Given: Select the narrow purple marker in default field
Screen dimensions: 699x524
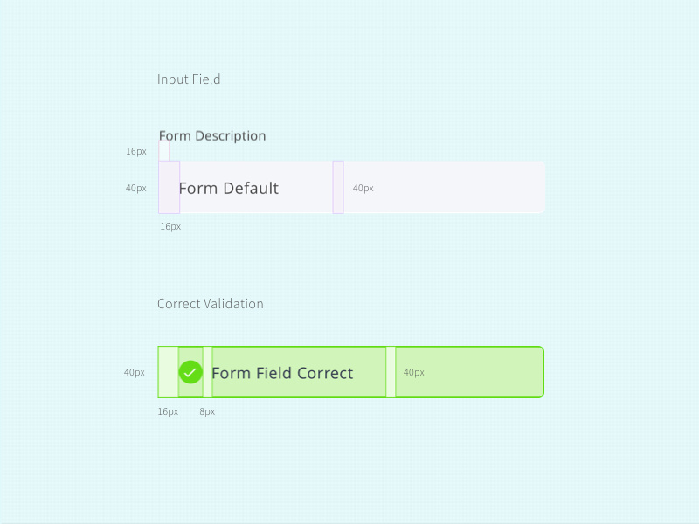Looking at the screenshot, I should click(338, 187).
